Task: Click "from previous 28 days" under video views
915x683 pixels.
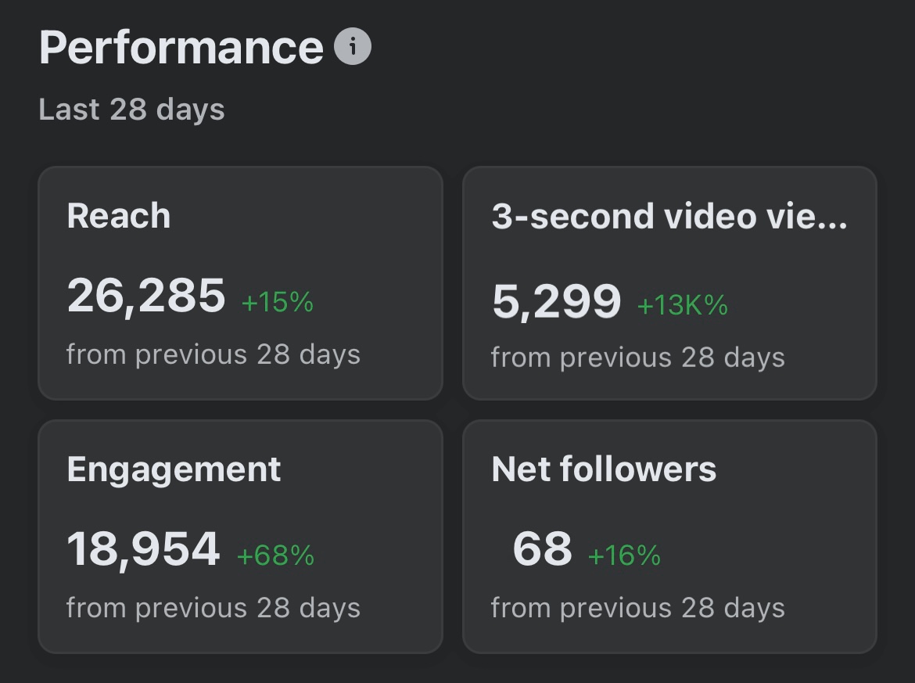Action: [x=637, y=358]
